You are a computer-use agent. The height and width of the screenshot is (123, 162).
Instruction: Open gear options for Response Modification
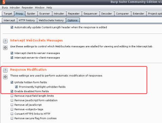click(5, 77)
